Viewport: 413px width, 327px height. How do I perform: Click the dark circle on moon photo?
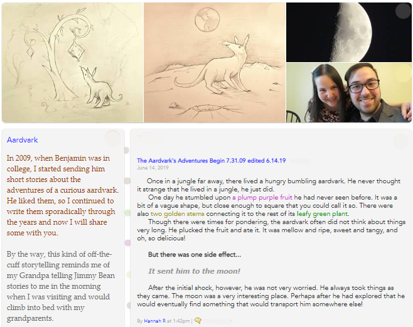tap(403, 11)
